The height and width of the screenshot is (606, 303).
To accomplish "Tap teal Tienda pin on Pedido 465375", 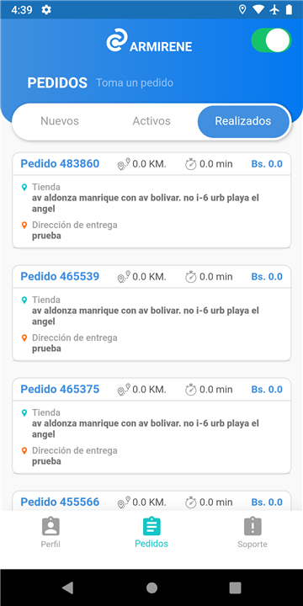I will pos(24,412).
